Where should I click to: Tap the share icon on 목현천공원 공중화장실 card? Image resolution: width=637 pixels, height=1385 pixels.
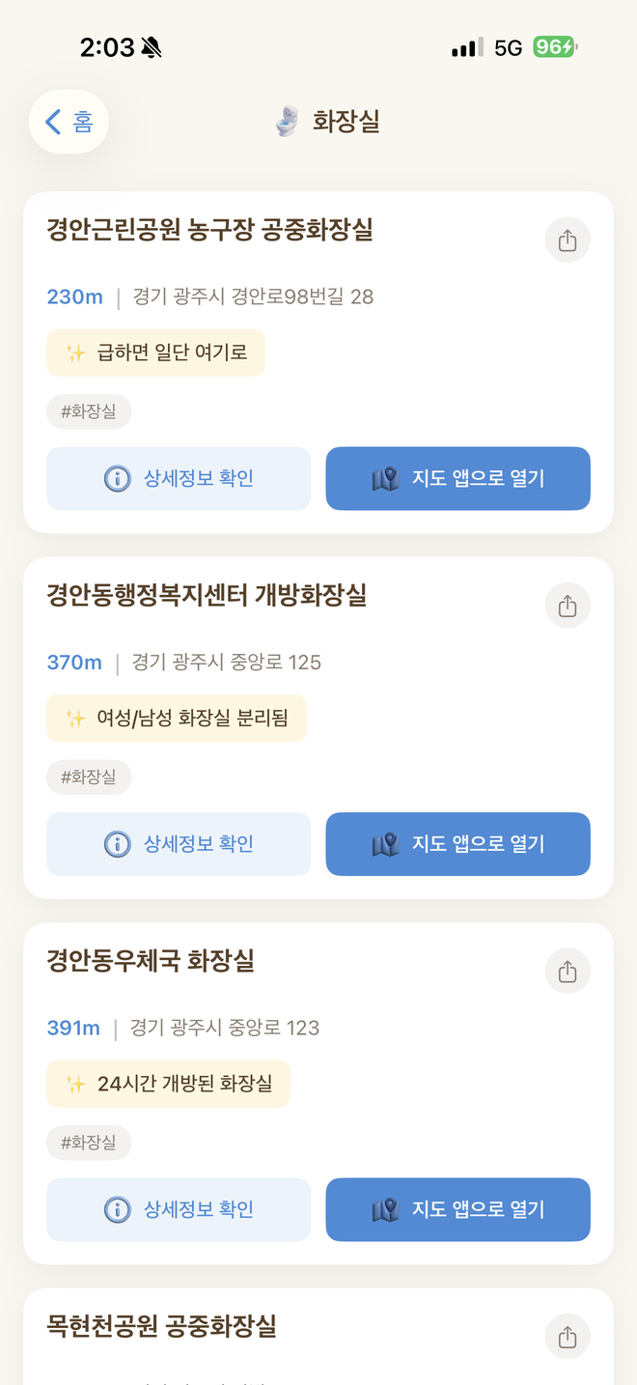click(x=567, y=1336)
